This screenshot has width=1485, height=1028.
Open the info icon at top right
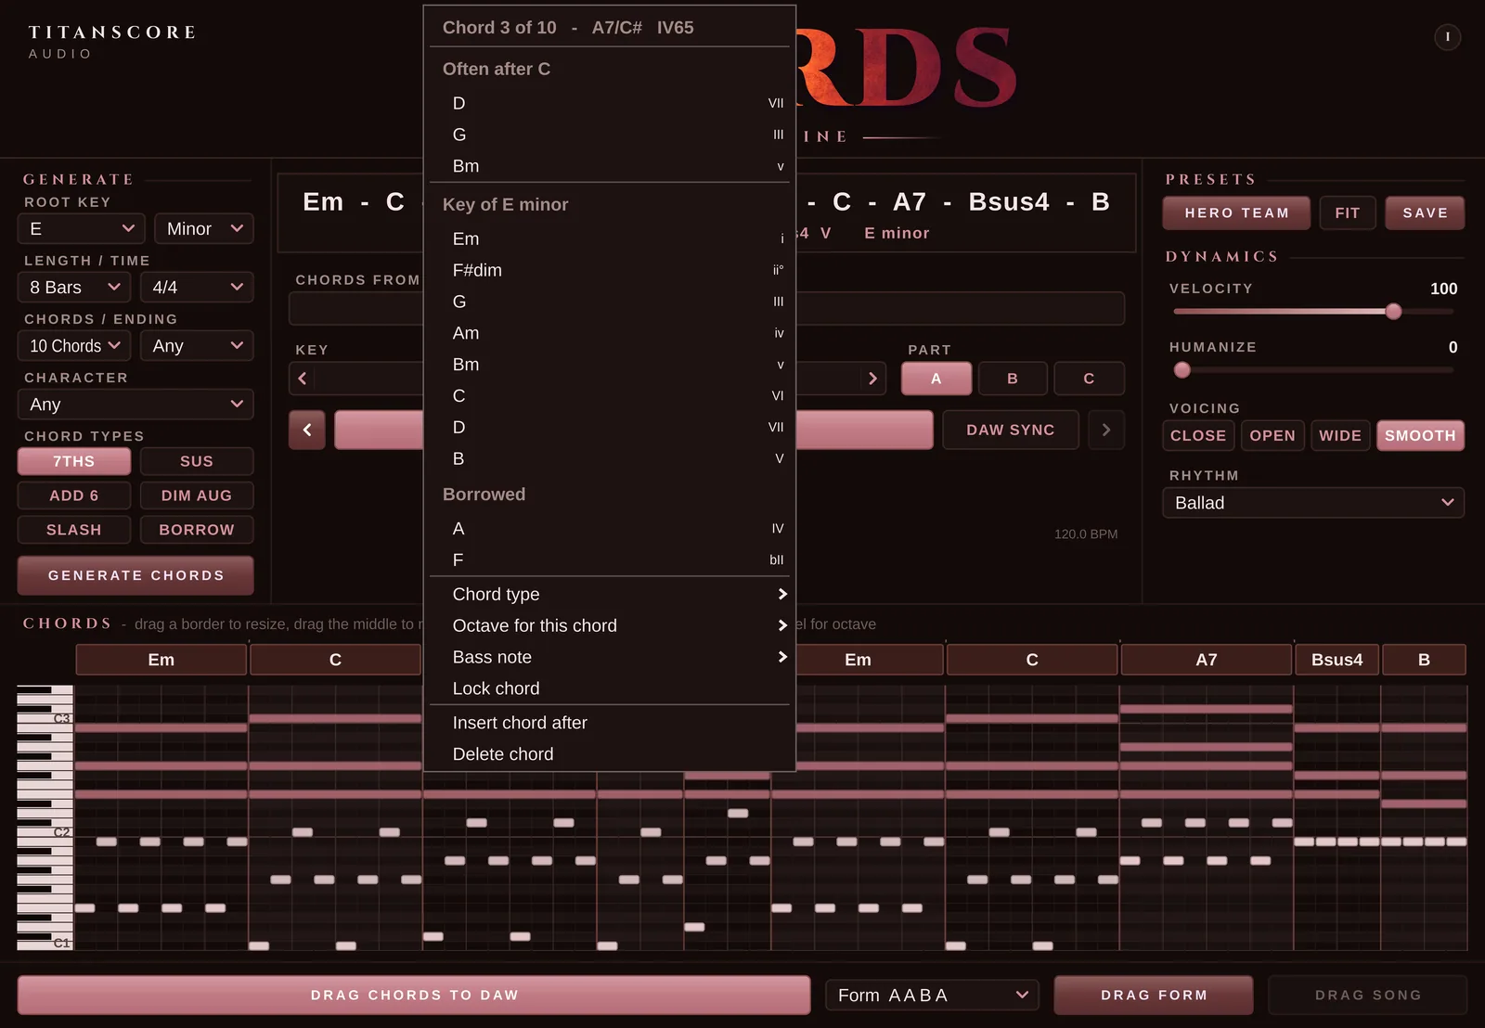(1447, 37)
